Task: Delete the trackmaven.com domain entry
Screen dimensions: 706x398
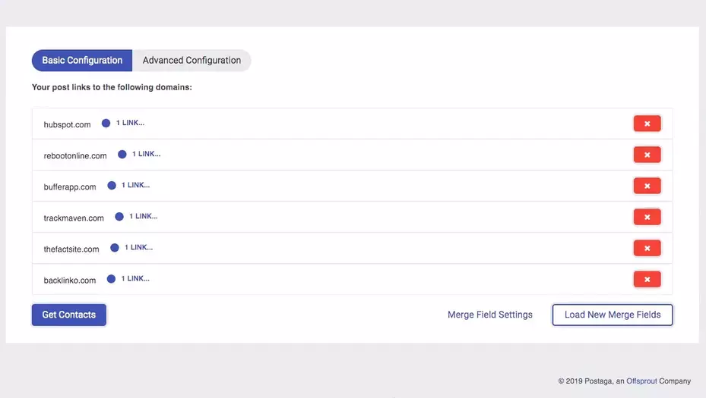Action: [x=647, y=217]
